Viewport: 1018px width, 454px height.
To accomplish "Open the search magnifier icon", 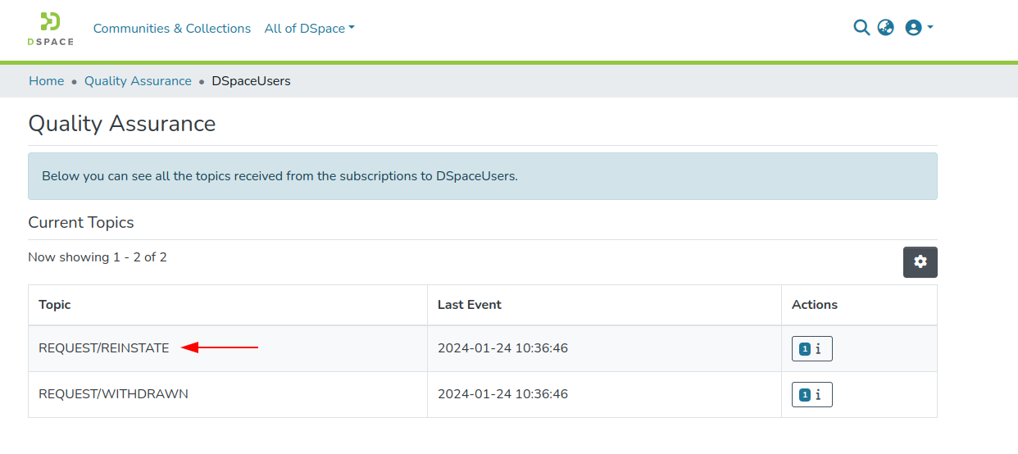I will click(x=861, y=28).
